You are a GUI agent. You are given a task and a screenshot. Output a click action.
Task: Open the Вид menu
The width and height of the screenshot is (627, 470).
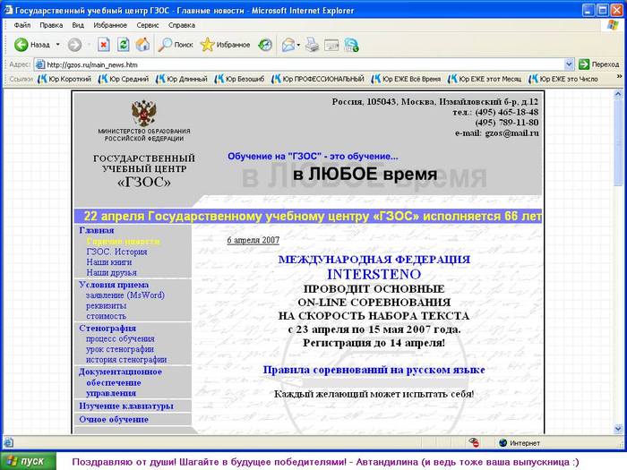pyautogui.click(x=78, y=25)
